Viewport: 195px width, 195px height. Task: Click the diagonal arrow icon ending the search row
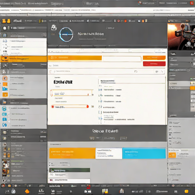click(x=162, y=72)
